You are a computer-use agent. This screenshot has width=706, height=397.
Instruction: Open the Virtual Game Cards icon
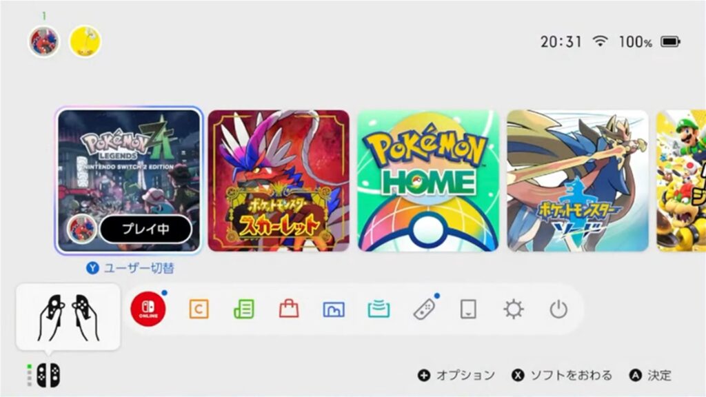click(468, 309)
